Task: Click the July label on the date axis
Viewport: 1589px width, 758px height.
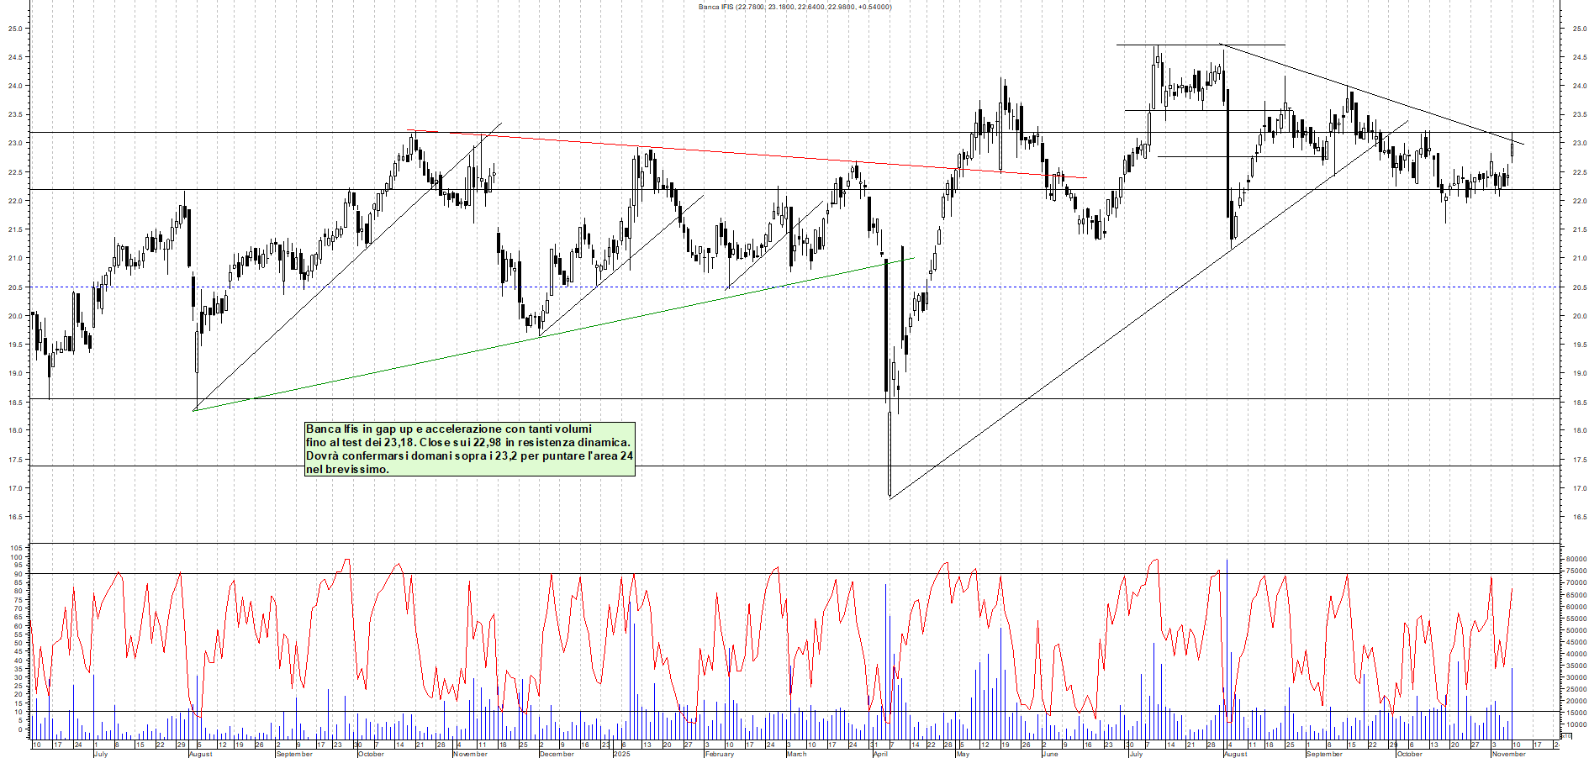Action: [101, 754]
